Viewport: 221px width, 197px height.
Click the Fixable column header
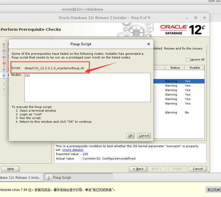(x=194, y=67)
